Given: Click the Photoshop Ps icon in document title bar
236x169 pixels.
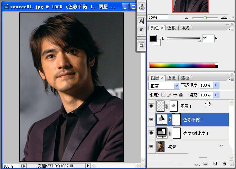Looking at the screenshot, I should [x=6, y=7].
